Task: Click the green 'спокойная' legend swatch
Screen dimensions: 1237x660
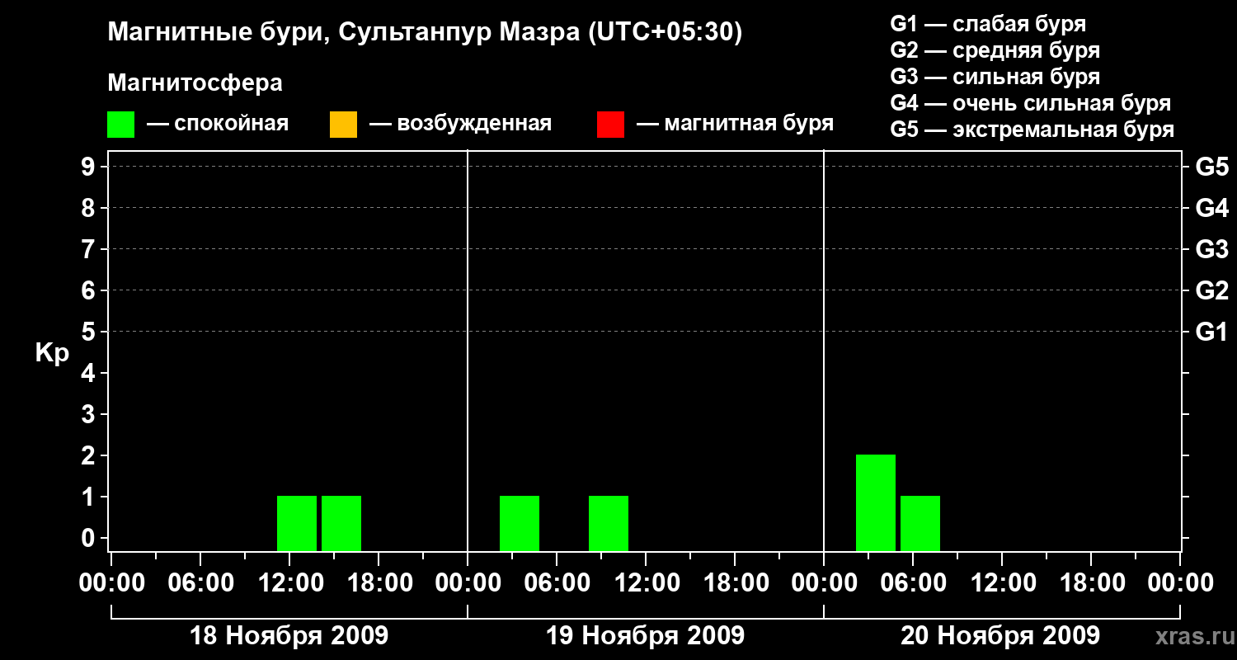Action: click(x=120, y=124)
